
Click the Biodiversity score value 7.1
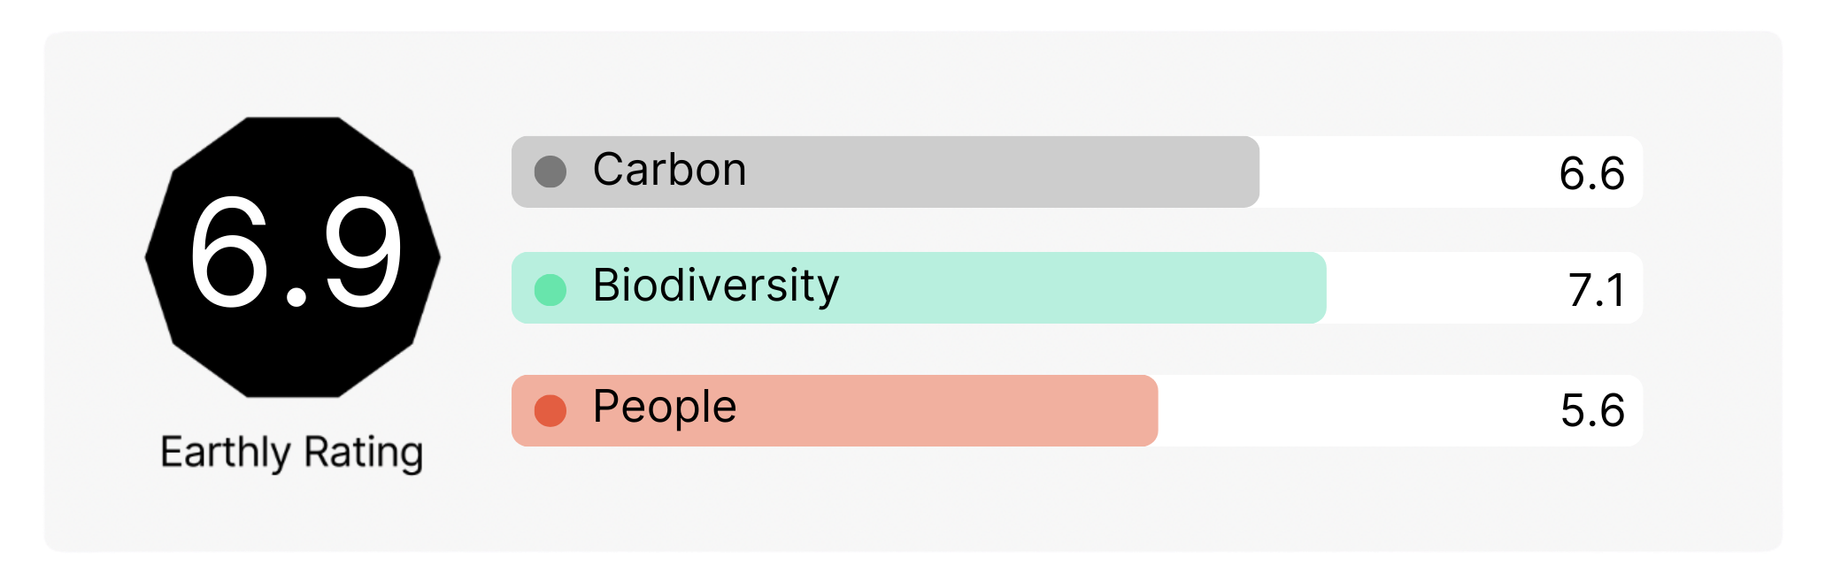pyautogui.click(x=1596, y=290)
